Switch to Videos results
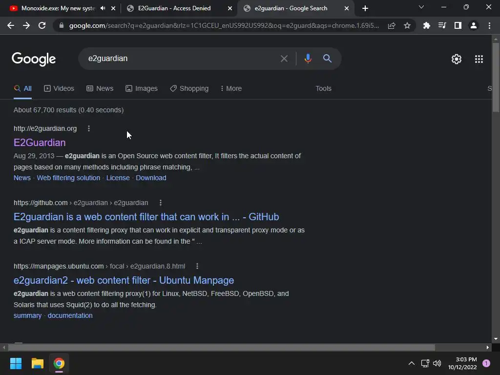 pos(59,89)
